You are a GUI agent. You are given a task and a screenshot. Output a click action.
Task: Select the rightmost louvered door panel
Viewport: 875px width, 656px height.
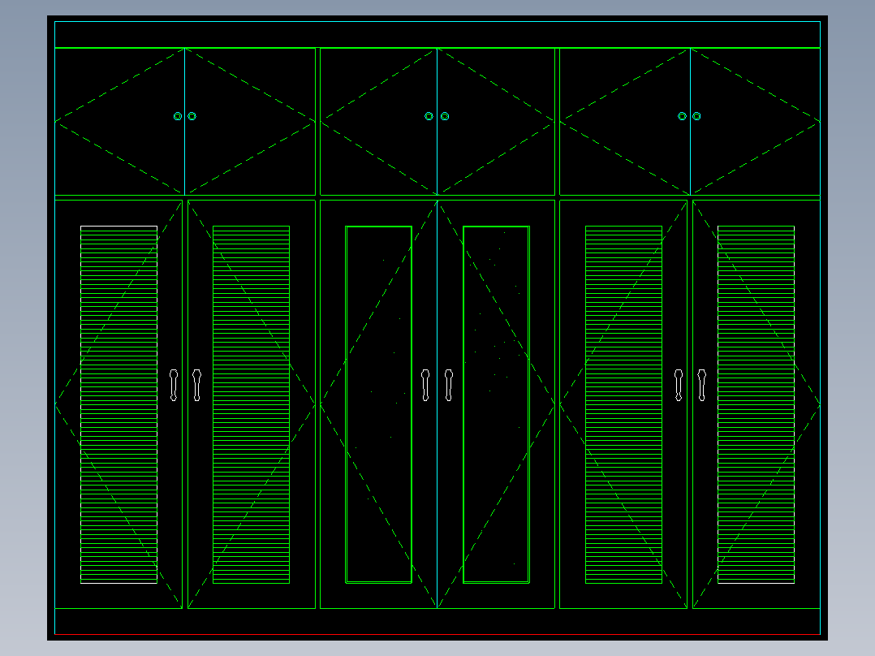coord(756,405)
